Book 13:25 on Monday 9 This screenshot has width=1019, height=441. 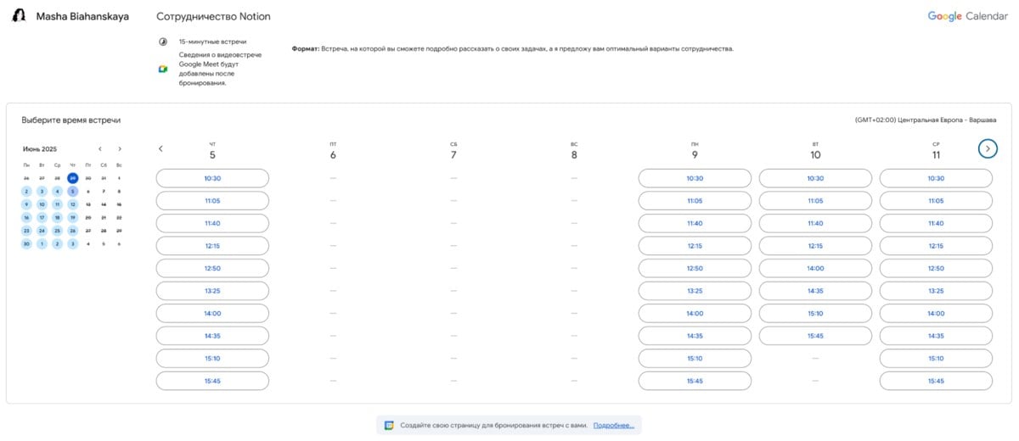[695, 291]
